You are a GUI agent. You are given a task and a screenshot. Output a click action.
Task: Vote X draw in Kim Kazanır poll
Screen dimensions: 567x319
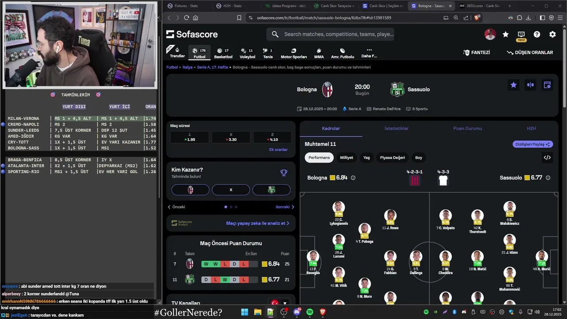(x=231, y=190)
